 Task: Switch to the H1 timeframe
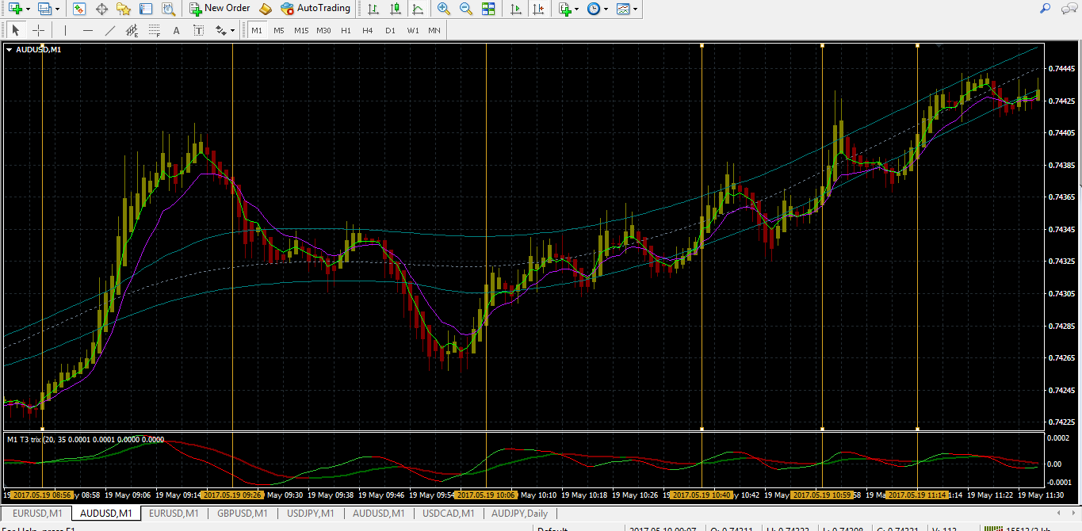coord(346,31)
